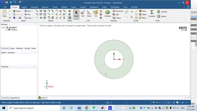Viewport: 197px width, 111px height.
Task: Choose the Point sketch tool
Action: [53, 14]
